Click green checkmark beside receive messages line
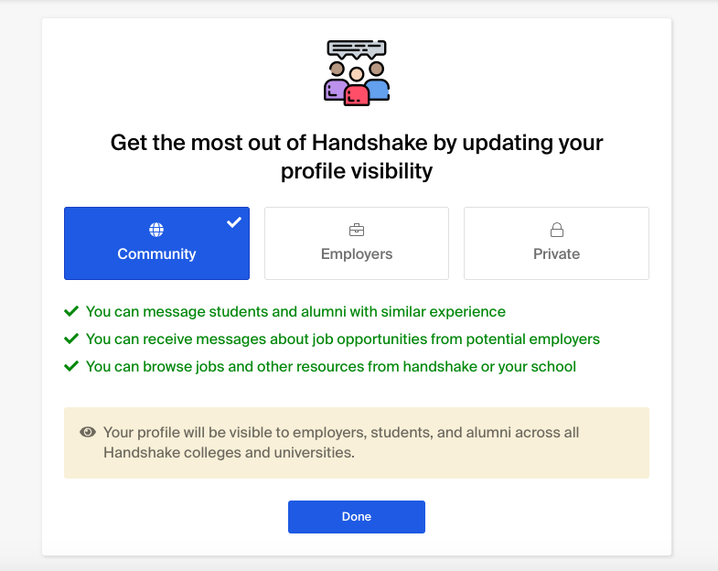The image size is (718, 571). pyautogui.click(x=71, y=339)
